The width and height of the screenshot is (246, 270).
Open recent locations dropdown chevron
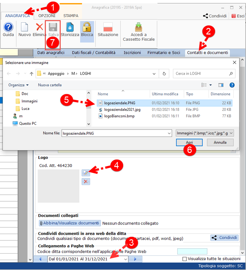point(25,74)
